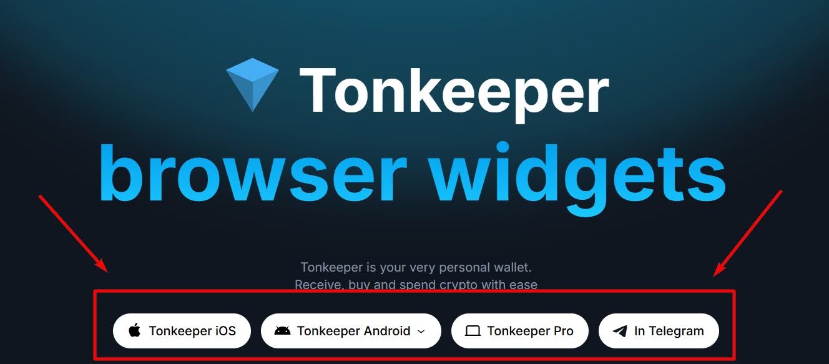
Task: Click the right red annotation arrow
Action: click(748, 234)
